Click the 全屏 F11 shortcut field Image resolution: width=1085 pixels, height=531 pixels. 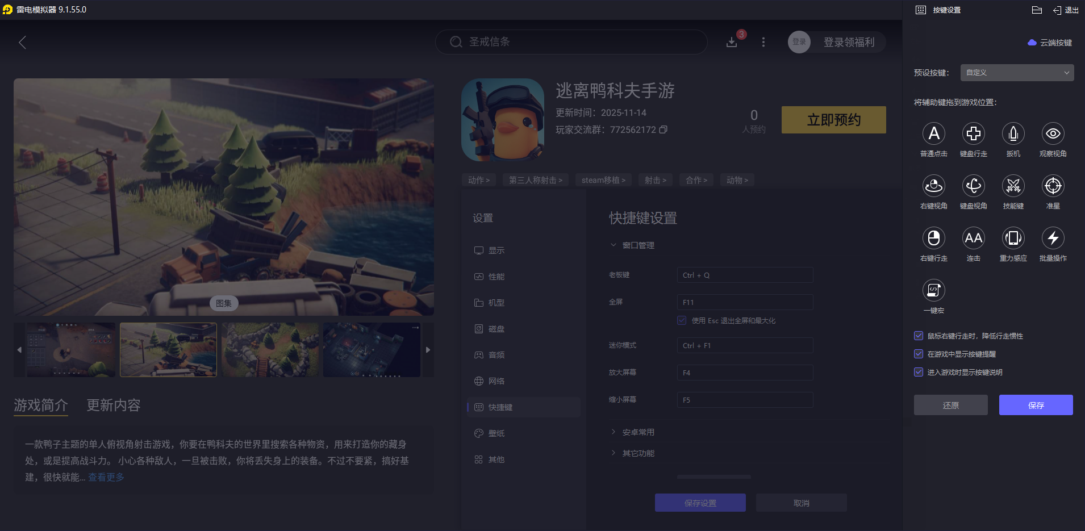pyautogui.click(x=745, y=302)
